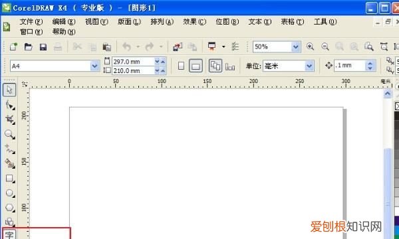
Task: Set page to landscape orientation
Action: [196, 66]
